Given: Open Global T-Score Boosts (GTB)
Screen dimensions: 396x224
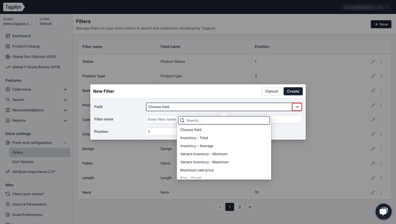Looking at the screenshot, I should point(36,67).
